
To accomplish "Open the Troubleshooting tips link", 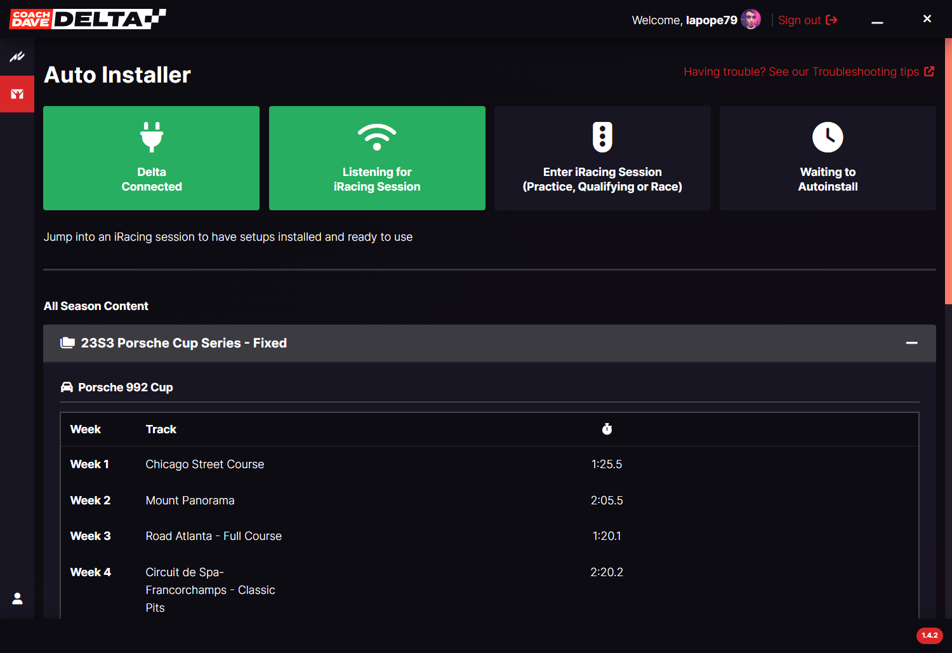I will tap(809, 72).
